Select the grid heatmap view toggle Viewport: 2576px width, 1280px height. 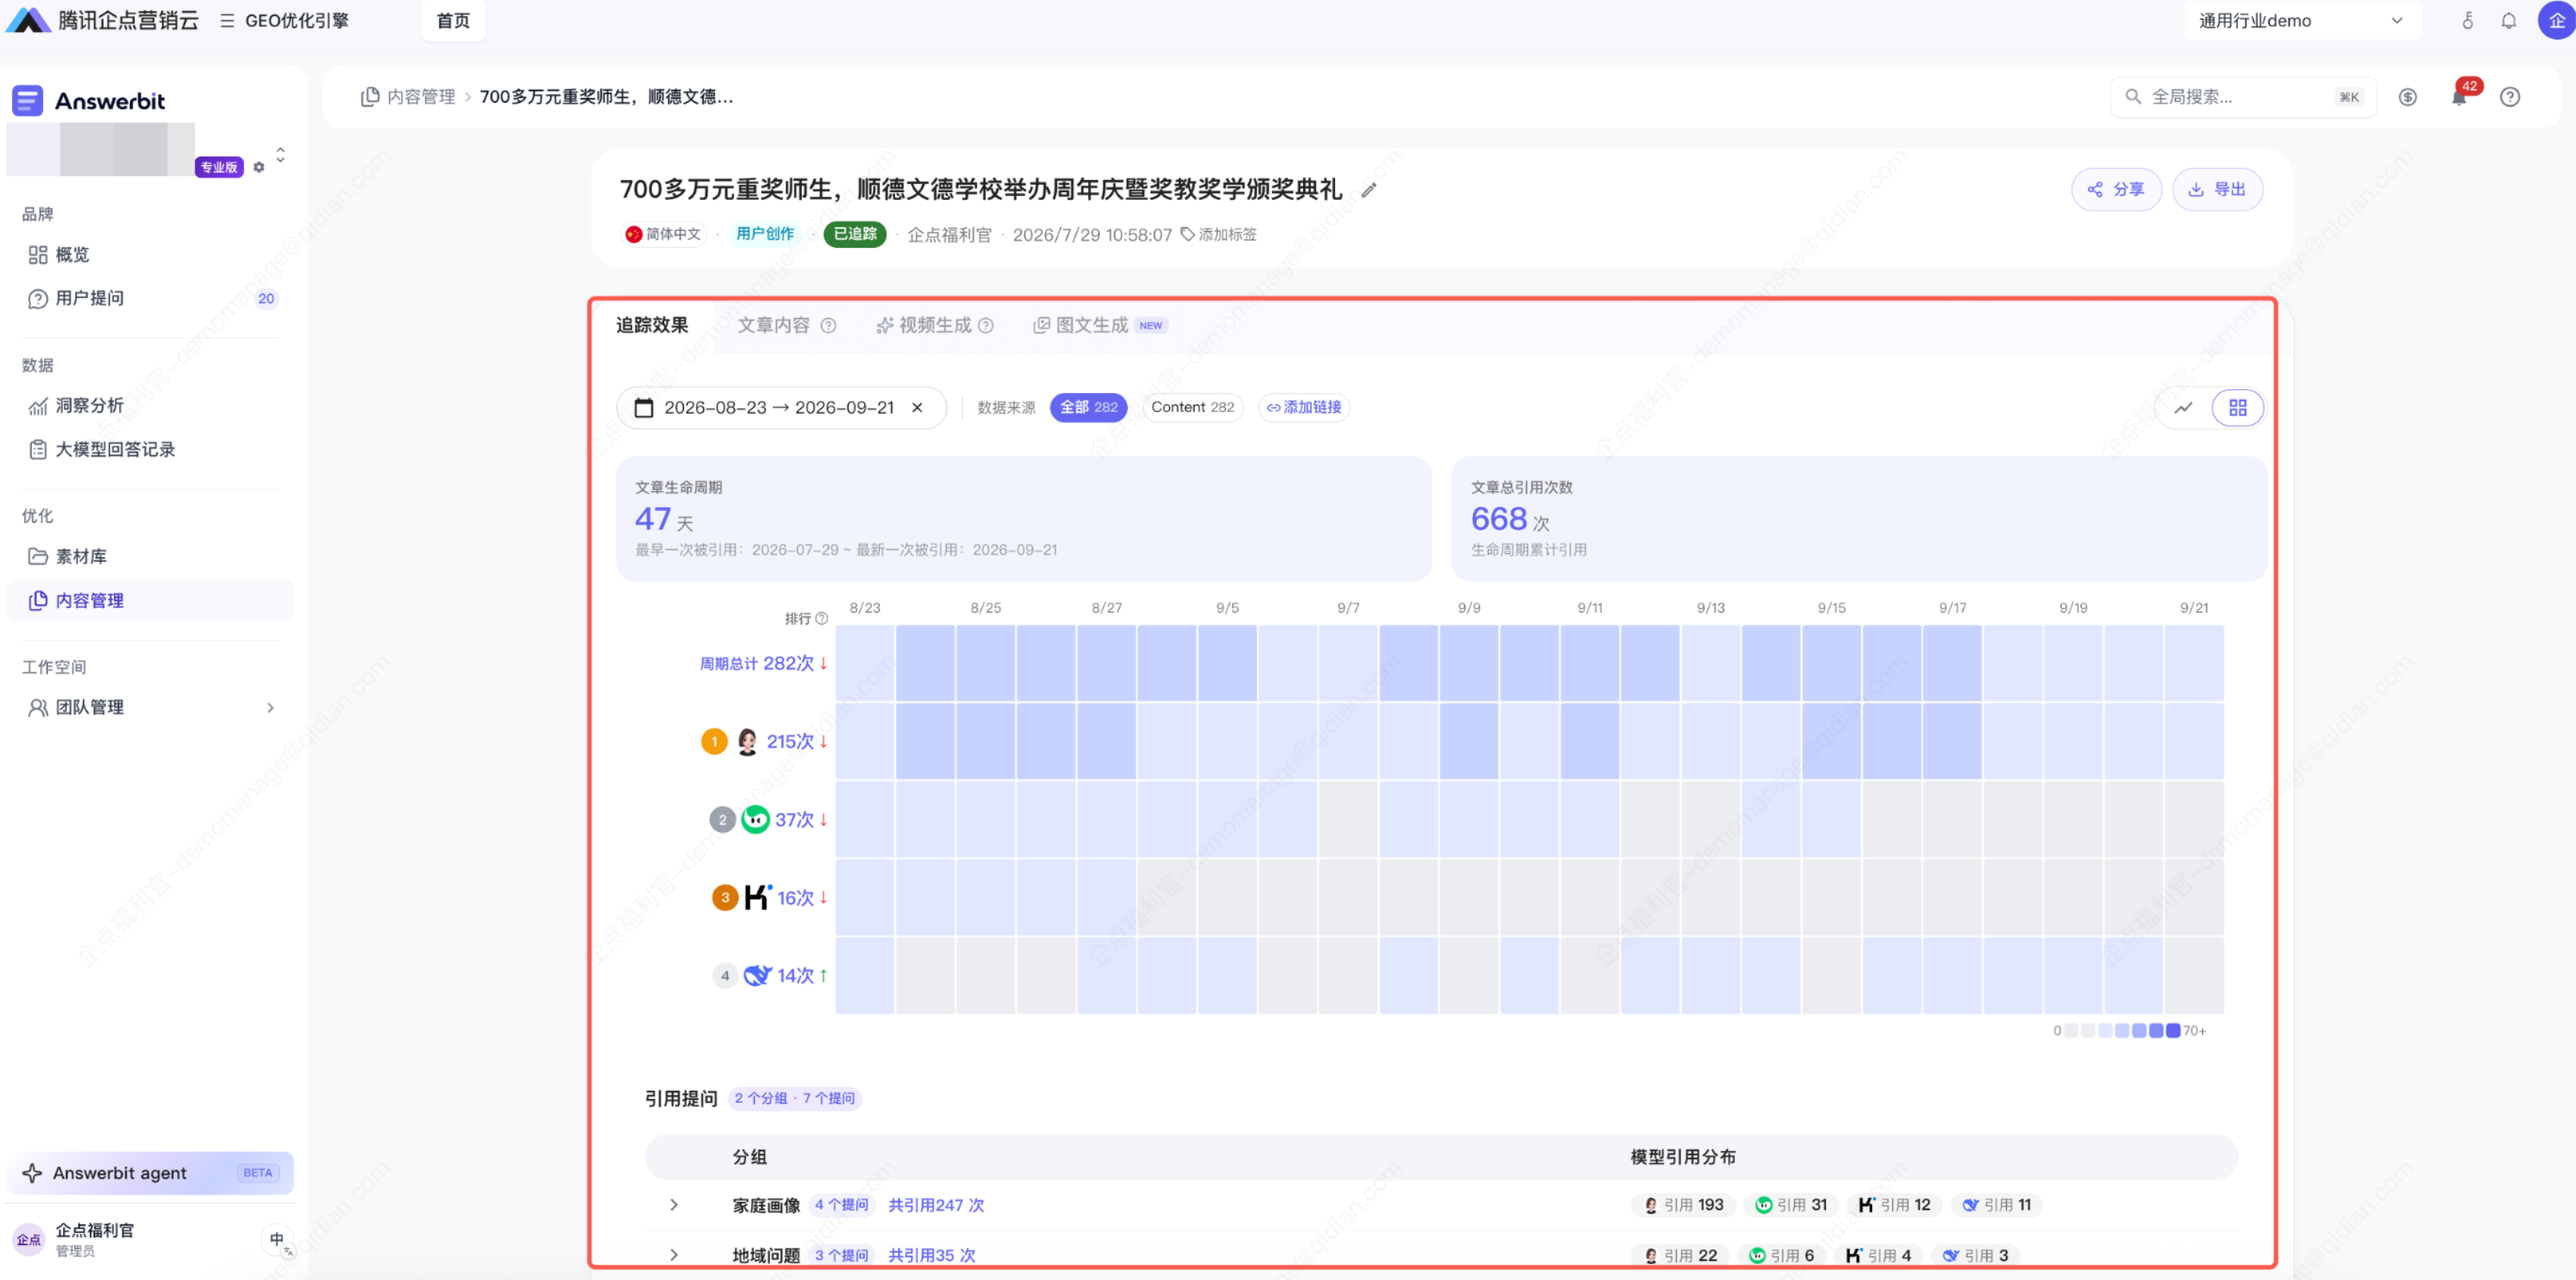point(2237,408)
